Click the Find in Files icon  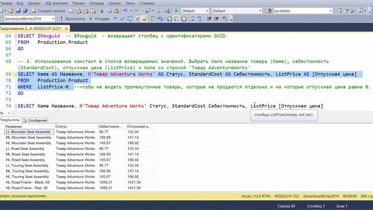[x=269, y=11]
